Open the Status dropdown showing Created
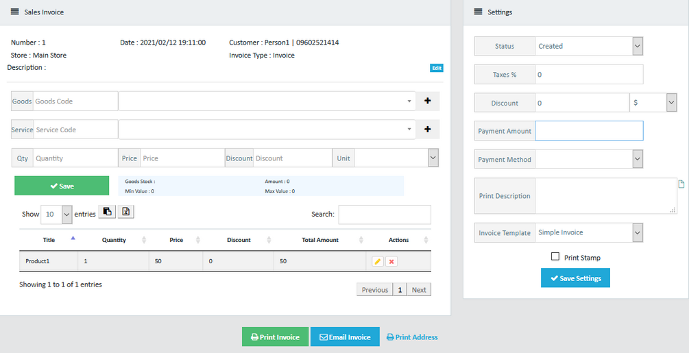 click(589, 46)
